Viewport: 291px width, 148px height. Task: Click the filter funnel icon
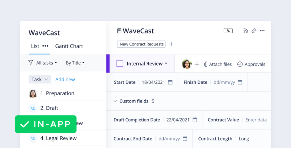click(30, 63)
